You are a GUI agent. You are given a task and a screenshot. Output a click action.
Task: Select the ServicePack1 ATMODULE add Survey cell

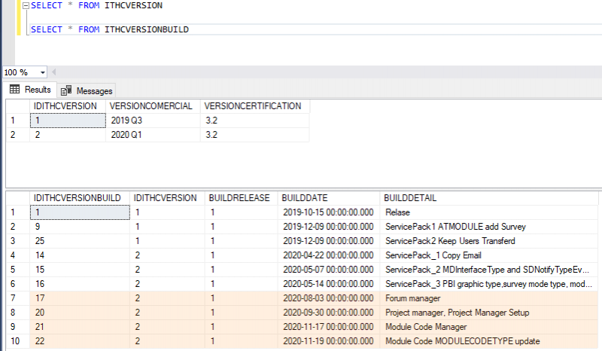coord(489,227)
